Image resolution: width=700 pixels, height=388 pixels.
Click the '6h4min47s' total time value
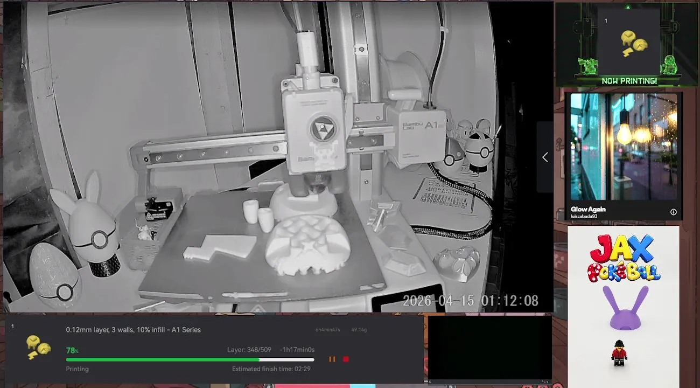[328, 330]
